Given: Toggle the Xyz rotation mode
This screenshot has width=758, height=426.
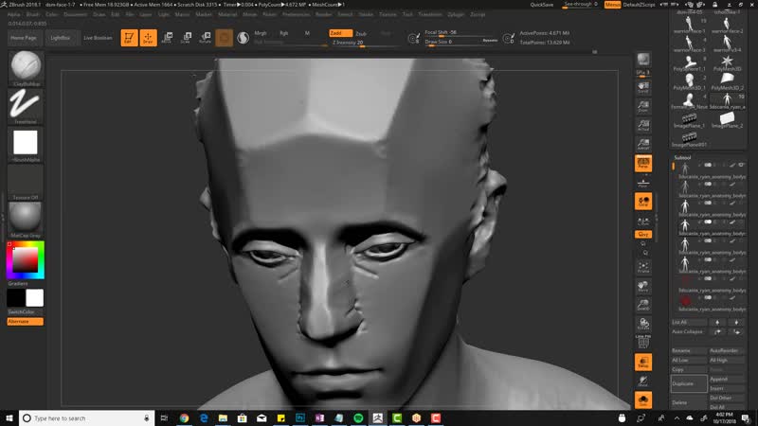Looking at the screenshot, I should (x=643, y=234).
